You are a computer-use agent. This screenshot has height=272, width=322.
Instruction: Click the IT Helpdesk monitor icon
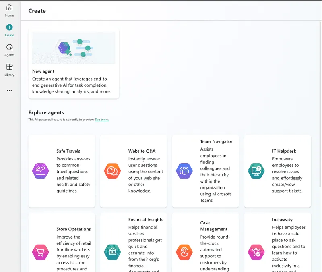click(256, 171)
